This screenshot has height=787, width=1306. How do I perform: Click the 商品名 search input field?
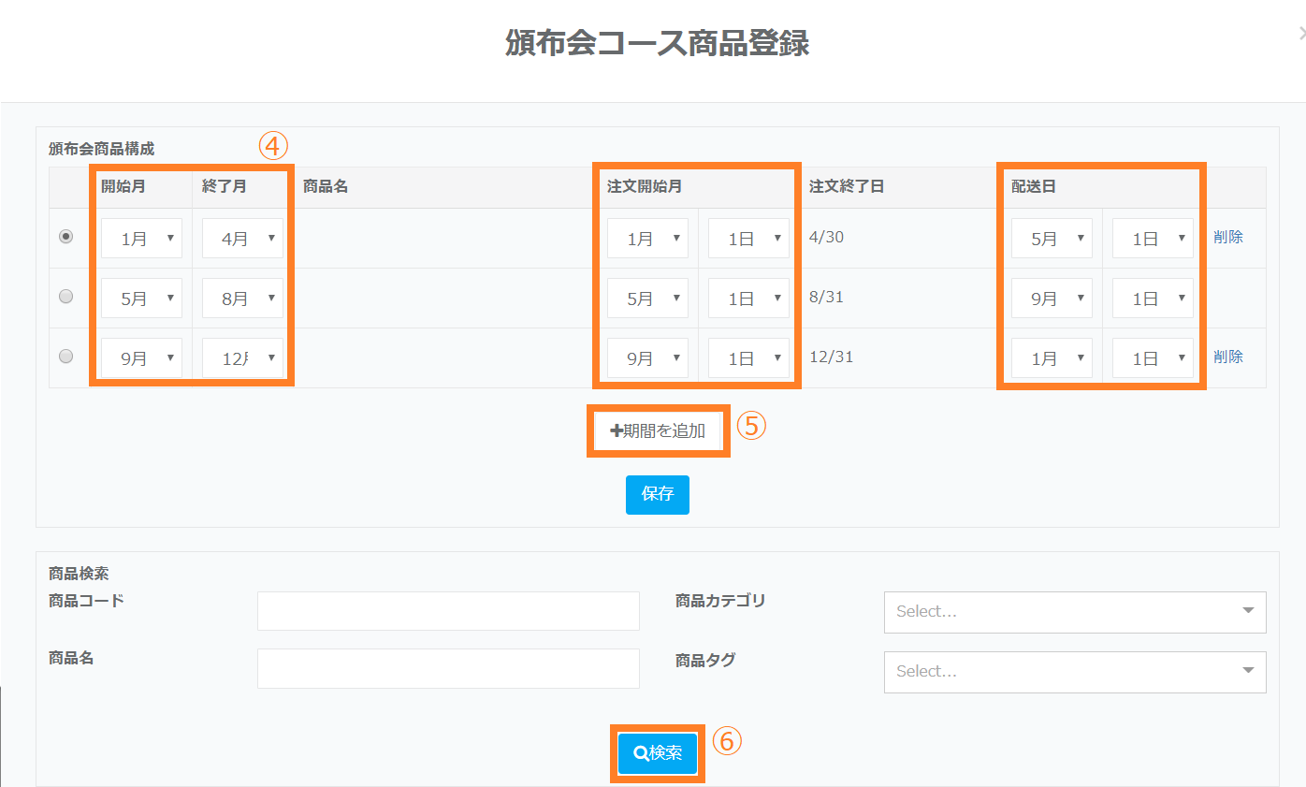(x=448, y=669)
